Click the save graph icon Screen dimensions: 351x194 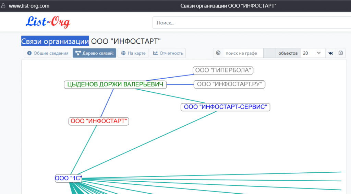click(340, 53)
